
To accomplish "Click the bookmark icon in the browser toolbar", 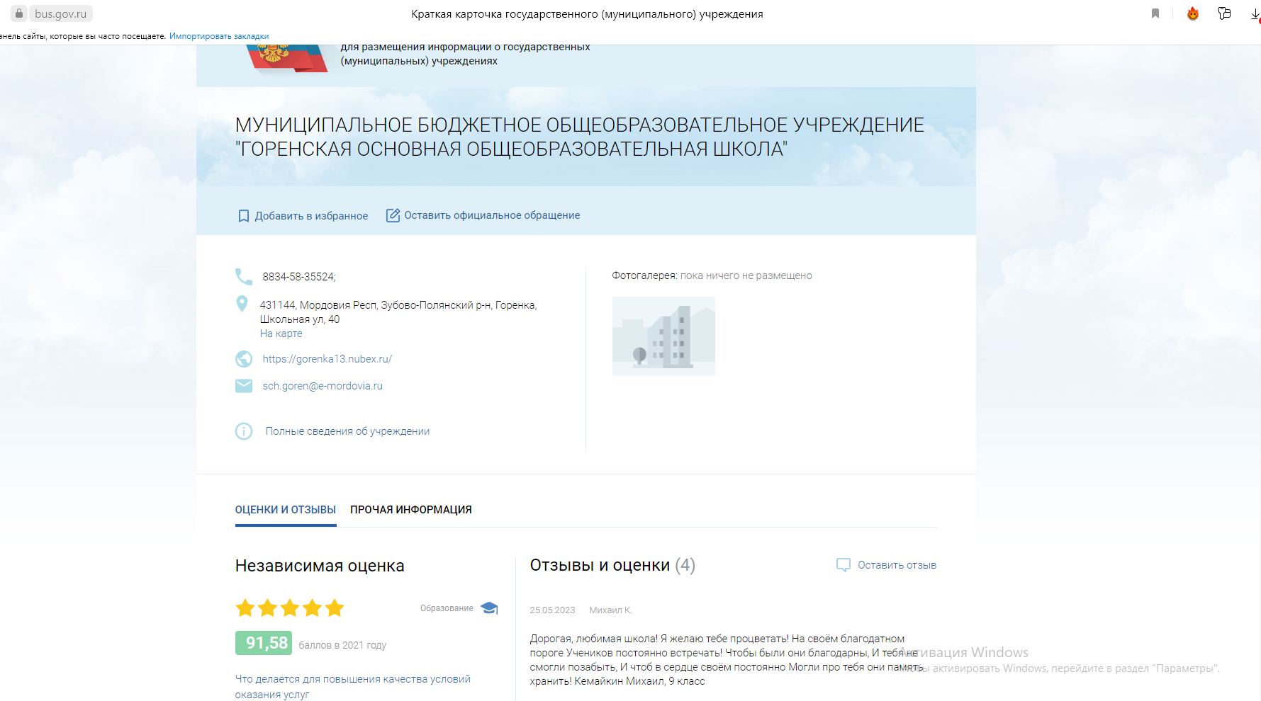I will click(x=1155, y=13).
